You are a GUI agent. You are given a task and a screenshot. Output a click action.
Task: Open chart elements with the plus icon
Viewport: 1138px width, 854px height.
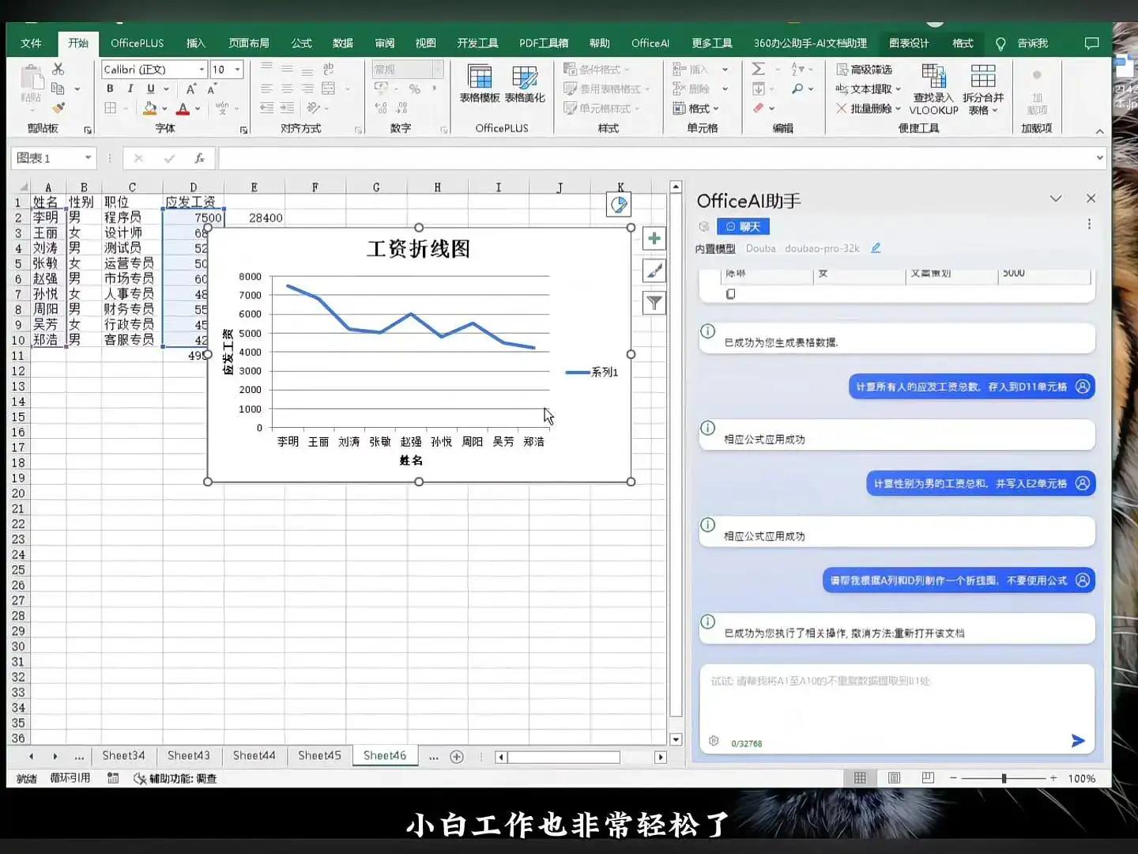[654, 238]
